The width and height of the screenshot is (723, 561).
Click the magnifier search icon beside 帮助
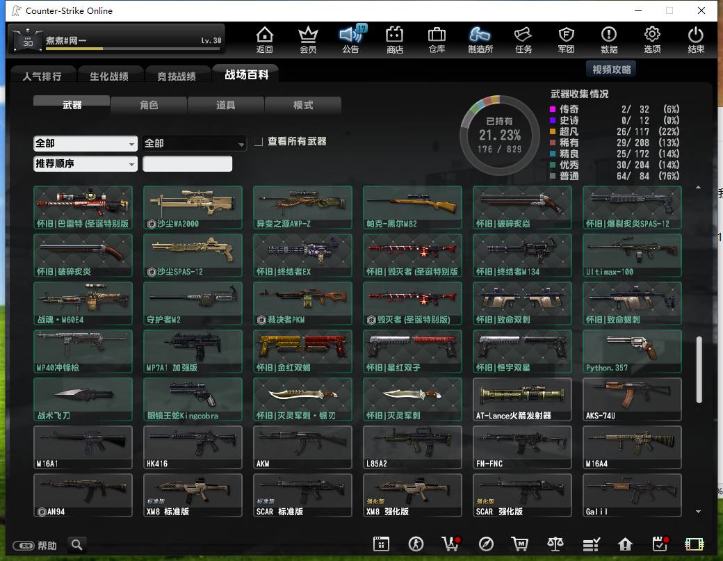click(77, 545)
